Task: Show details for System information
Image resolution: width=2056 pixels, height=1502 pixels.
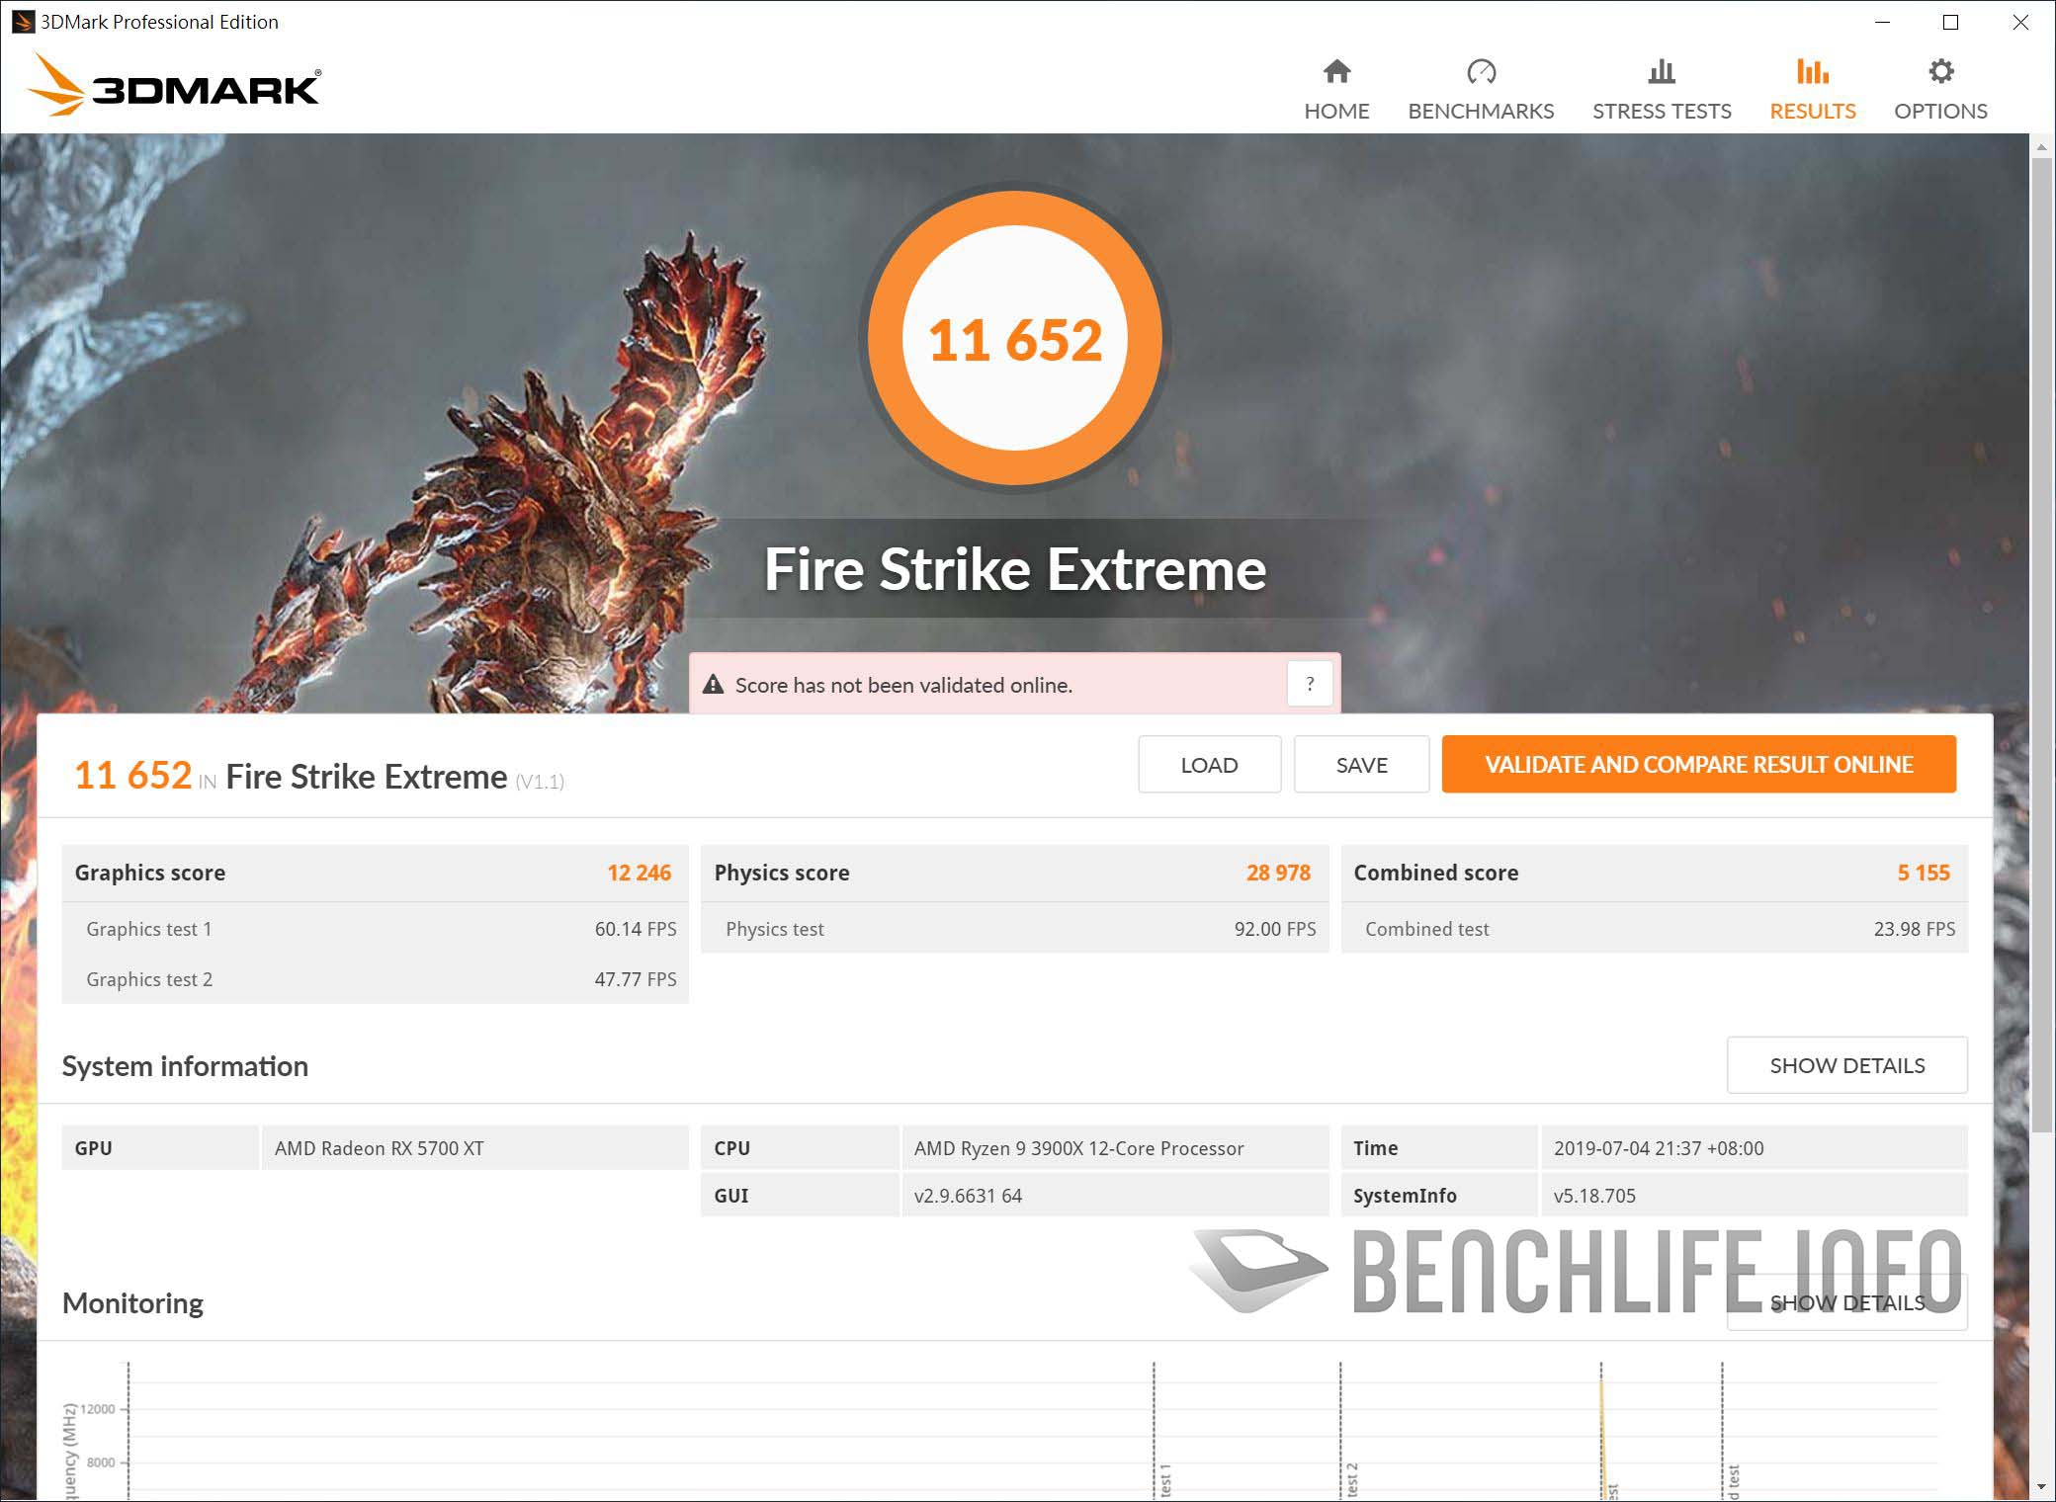Action: [1846, 1065]
